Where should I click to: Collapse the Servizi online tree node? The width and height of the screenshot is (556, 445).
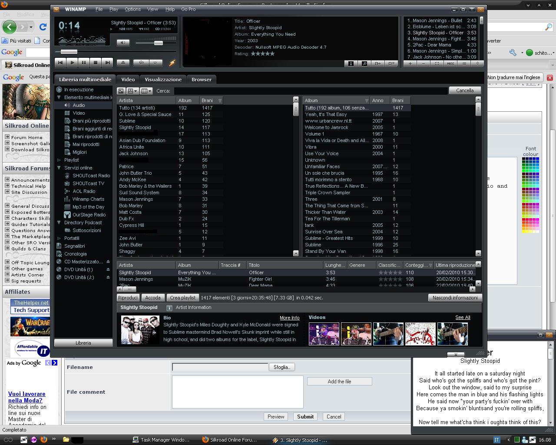59,168
